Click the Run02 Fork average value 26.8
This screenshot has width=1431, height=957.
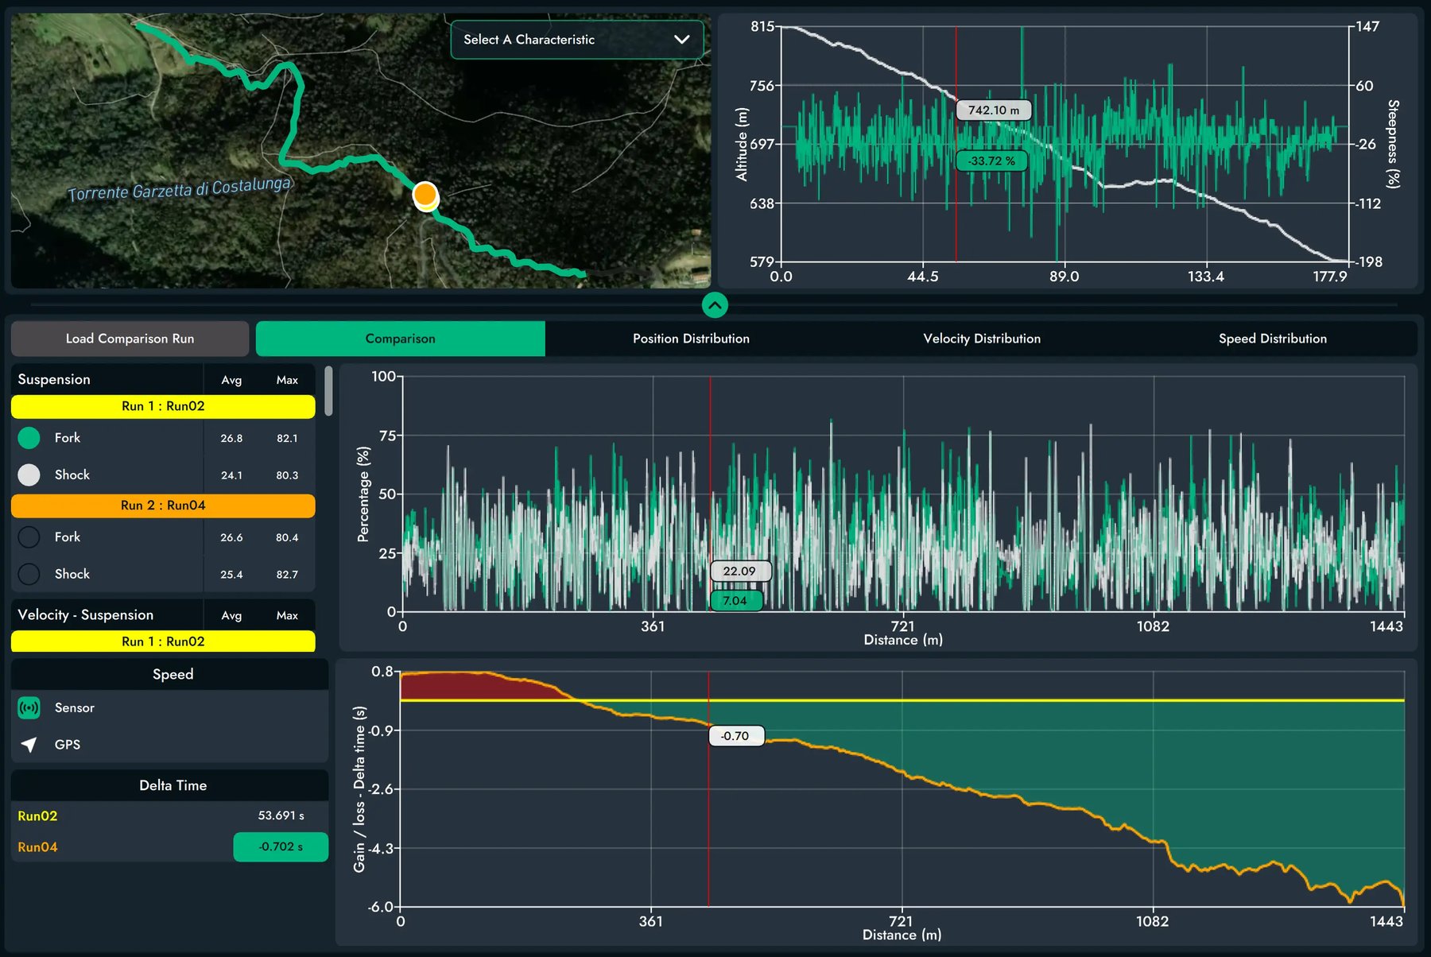(x=231, y=438)
